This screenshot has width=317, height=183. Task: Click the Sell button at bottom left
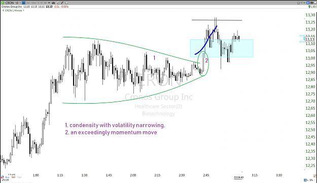pos(13,177)
